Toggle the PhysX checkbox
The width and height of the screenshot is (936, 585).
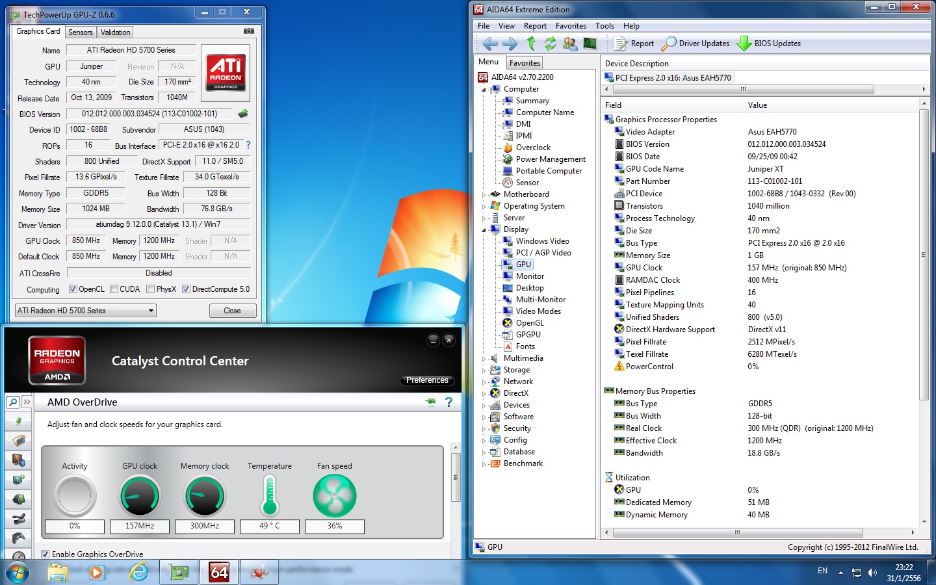coord(151,289)
